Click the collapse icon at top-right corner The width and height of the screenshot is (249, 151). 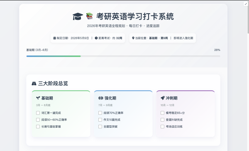point(246,4)
